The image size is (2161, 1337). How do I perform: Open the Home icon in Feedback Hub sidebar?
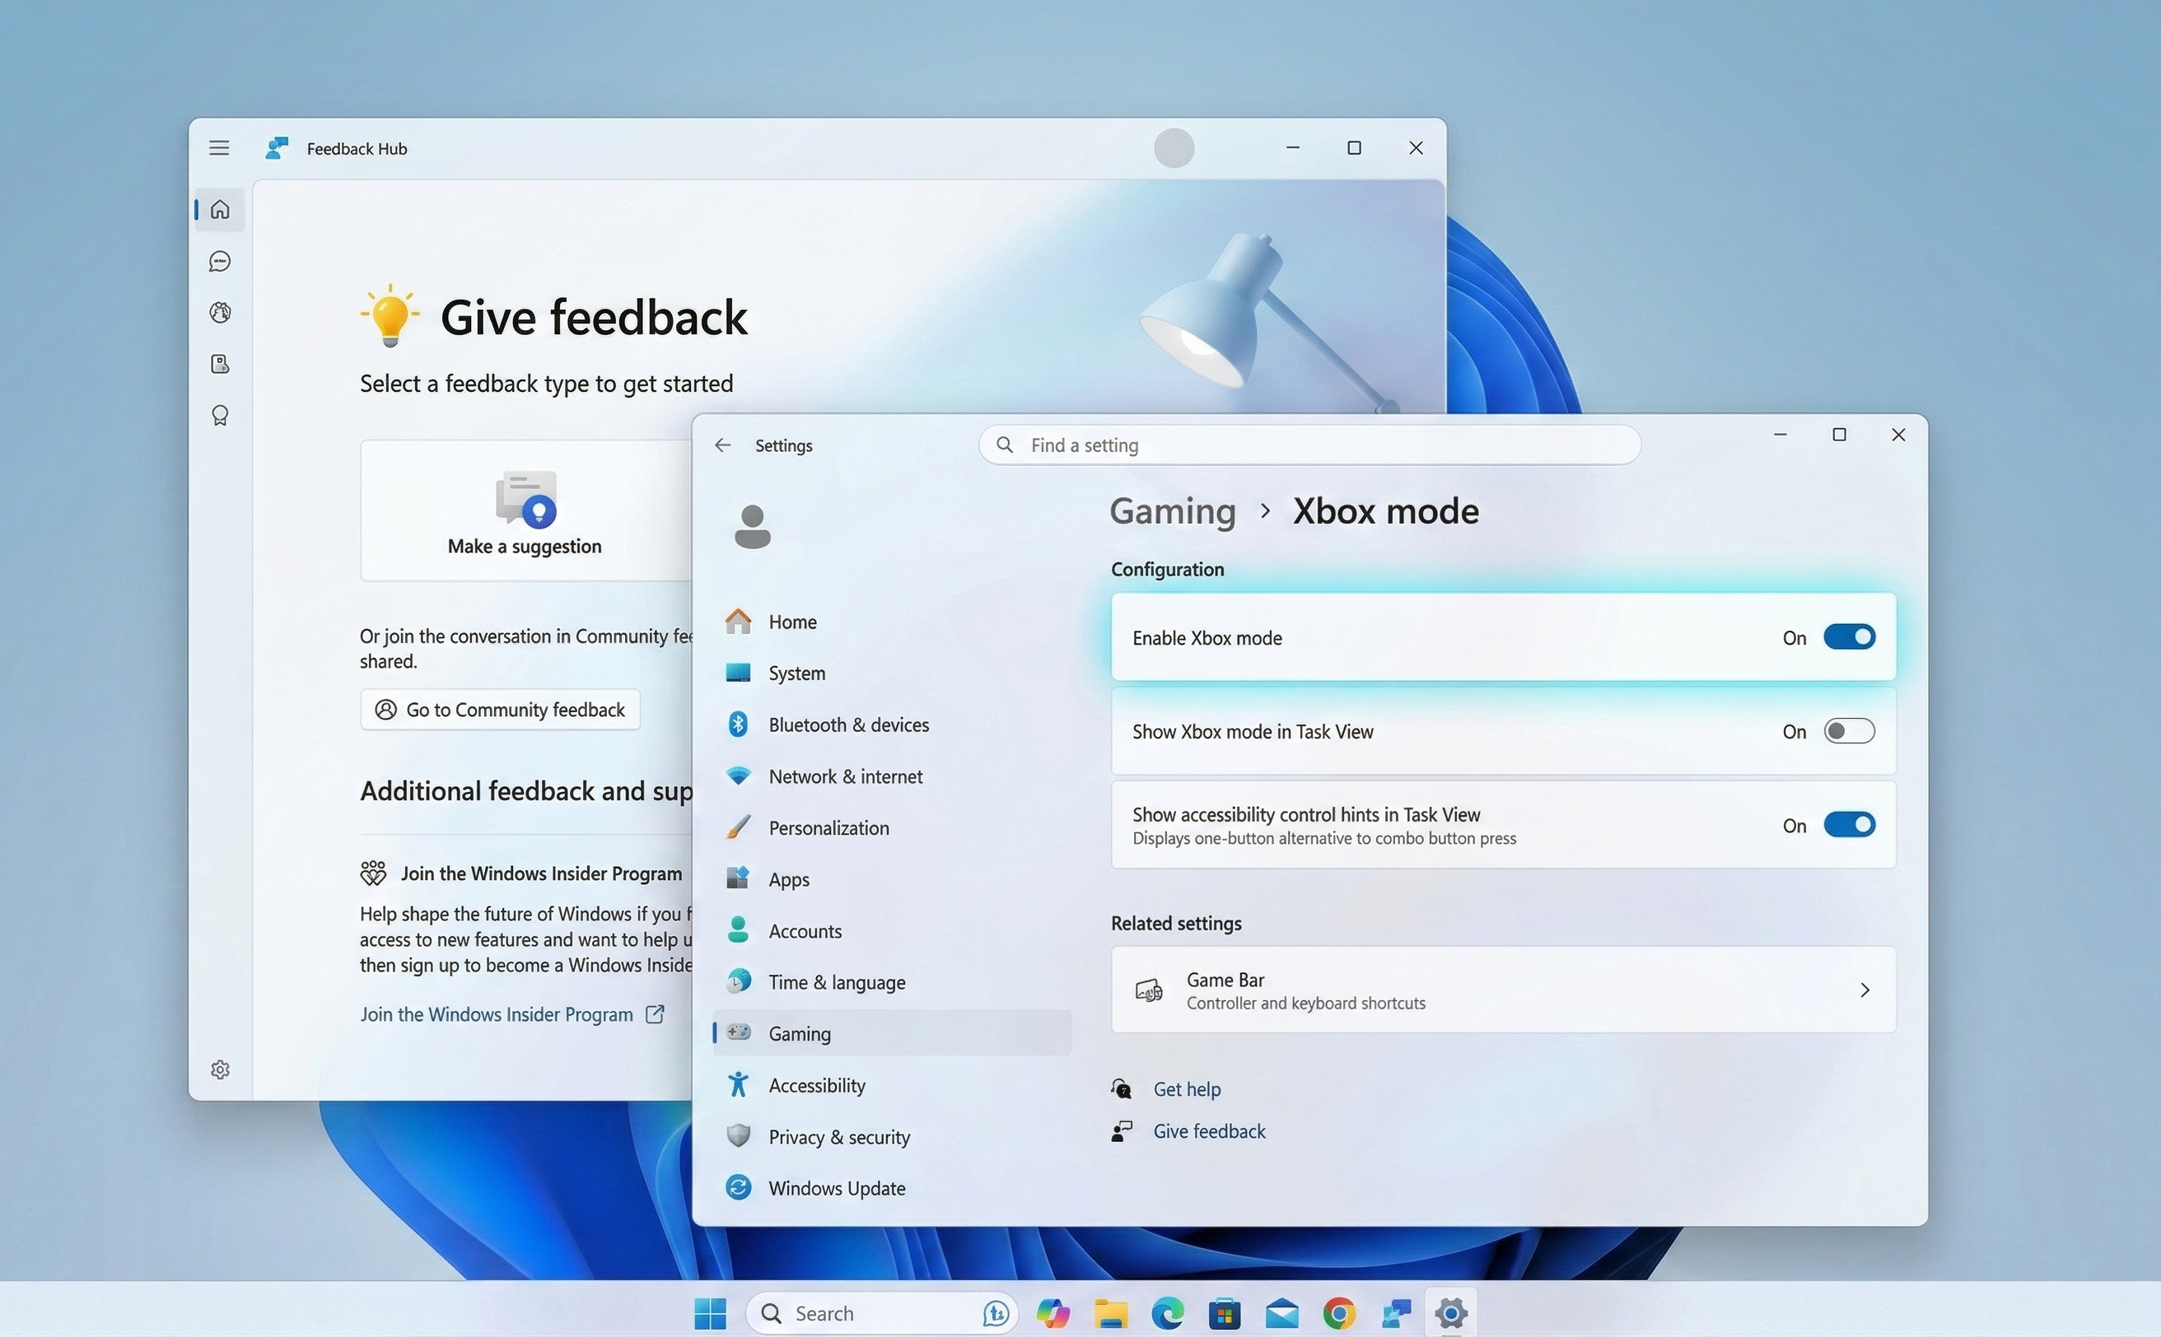pos(218,210)
